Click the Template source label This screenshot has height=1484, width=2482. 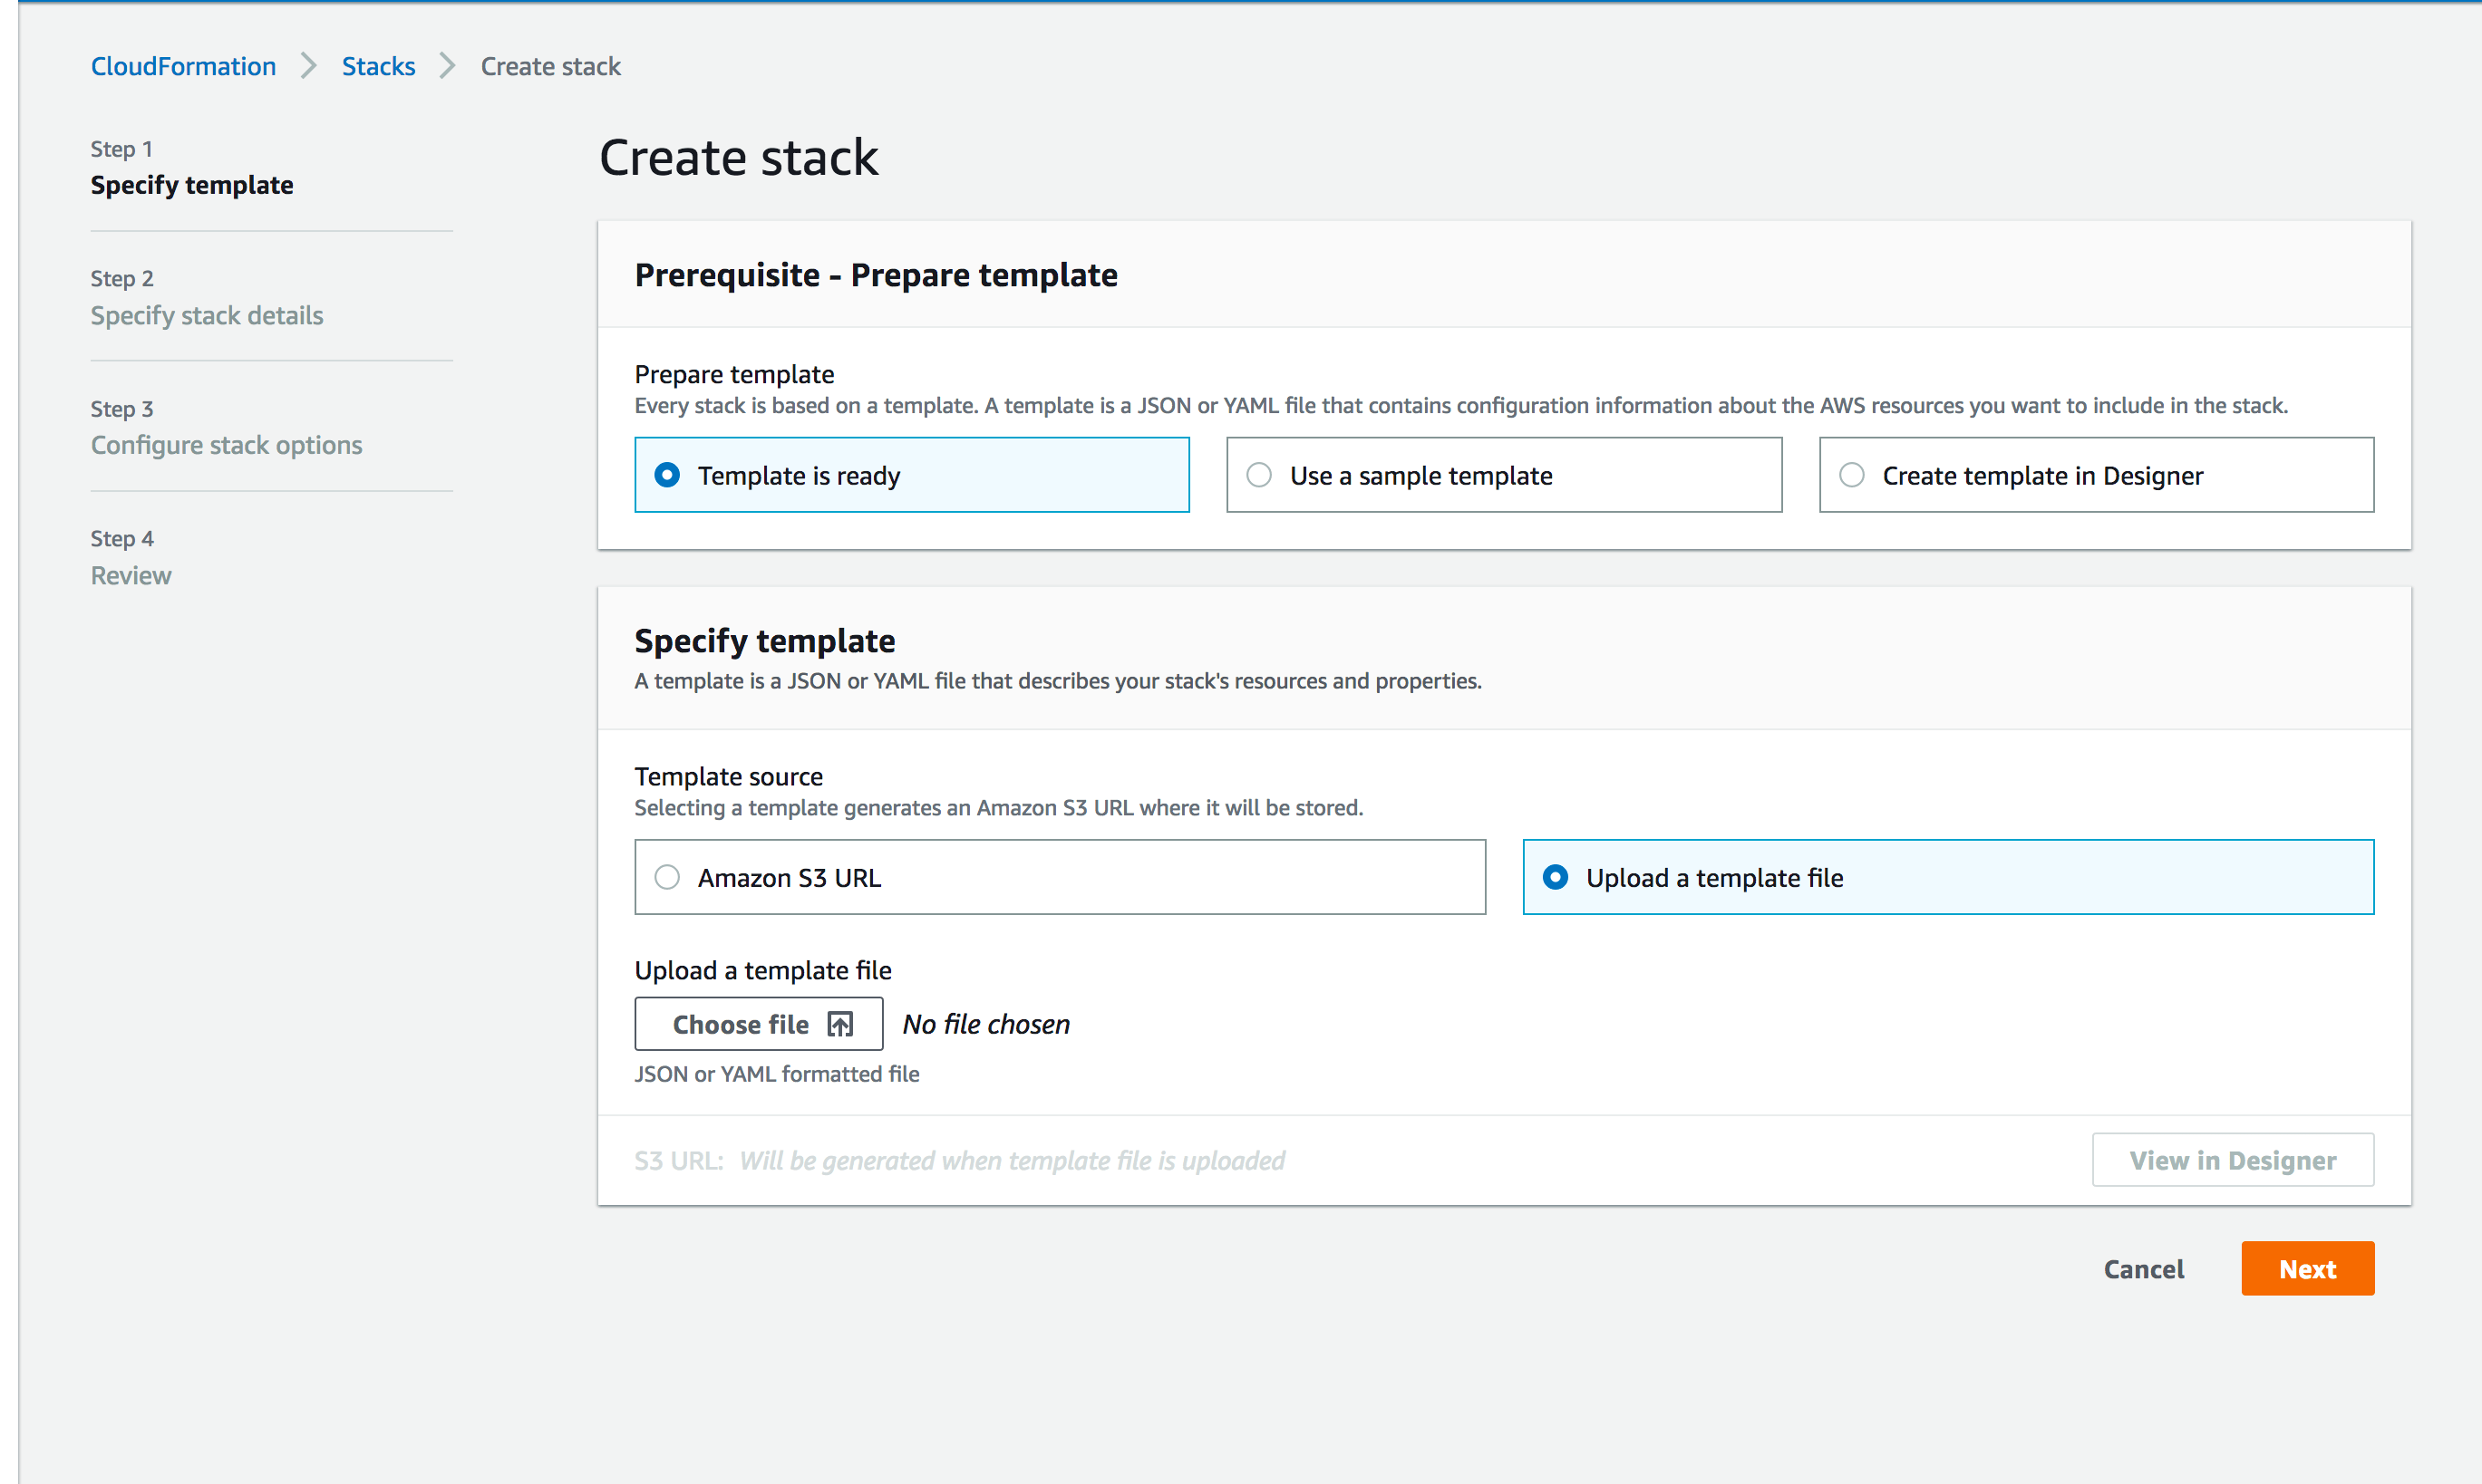(728, 776)
